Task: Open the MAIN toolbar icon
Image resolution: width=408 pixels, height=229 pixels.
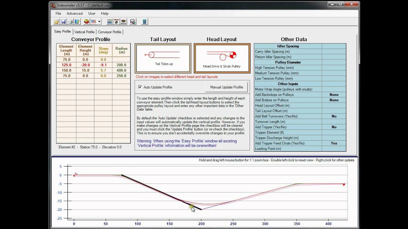Action: pos(123,22)
